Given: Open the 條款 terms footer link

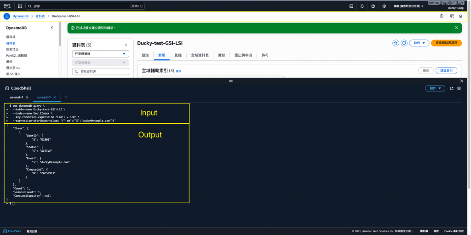Looking at the screenshot, I should pyautogui.click(x=437, y=231).
